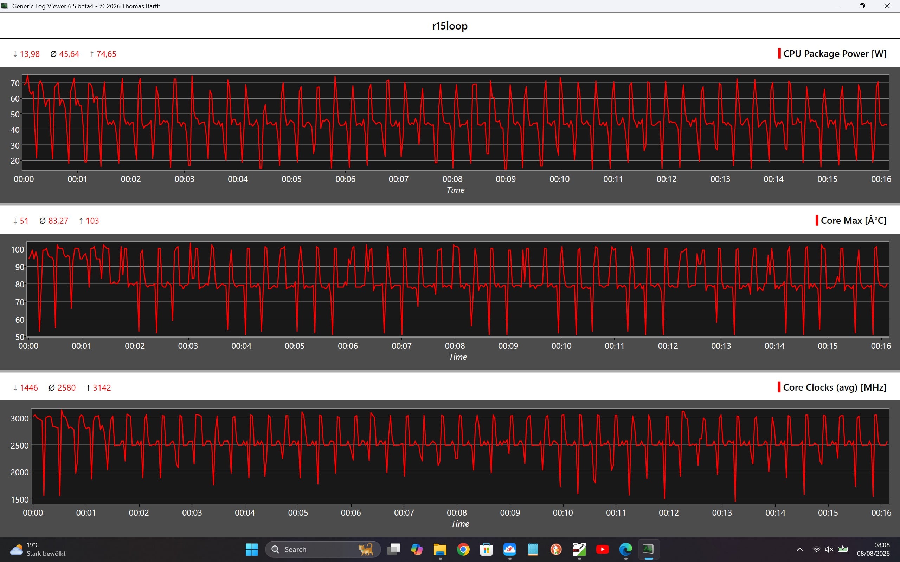Click the Generic Log Viewer title bar icon

pos(5,6)
